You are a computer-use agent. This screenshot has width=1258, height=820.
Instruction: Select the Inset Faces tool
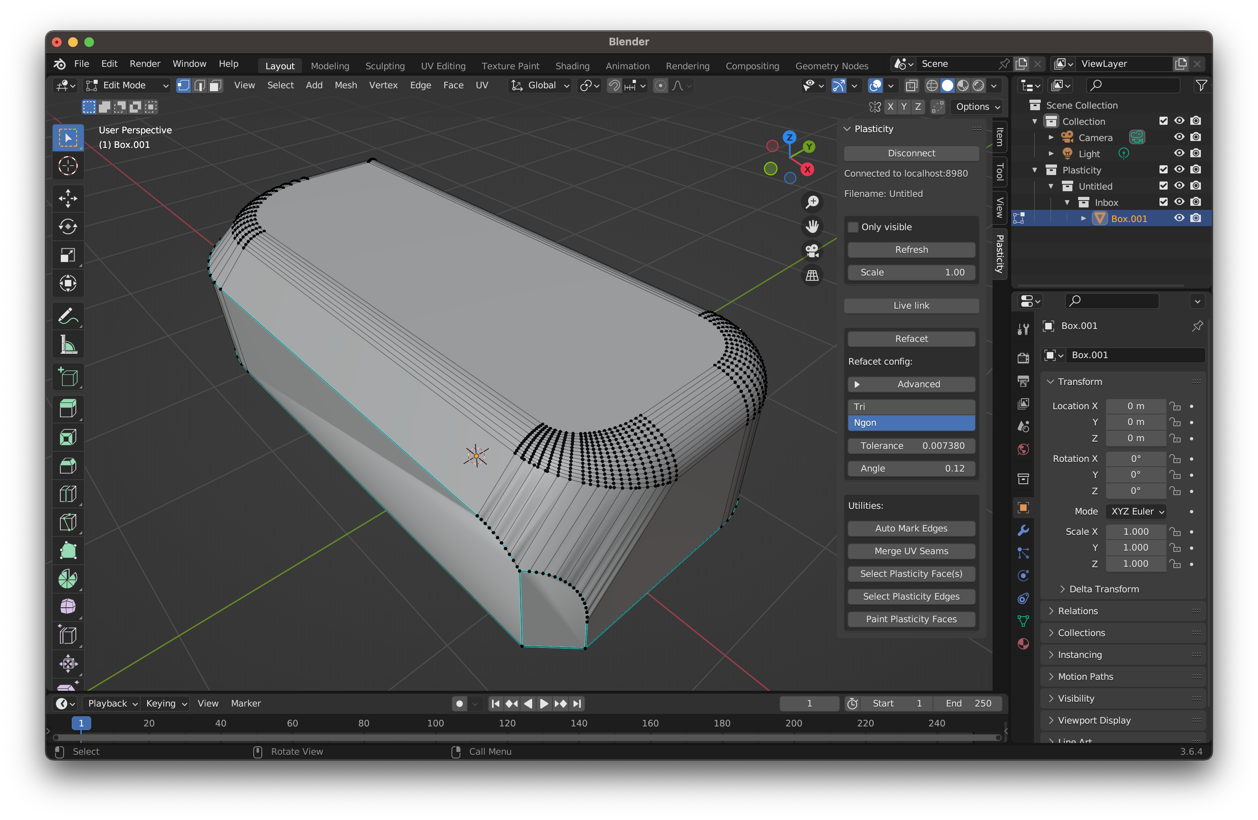(68, 438)
